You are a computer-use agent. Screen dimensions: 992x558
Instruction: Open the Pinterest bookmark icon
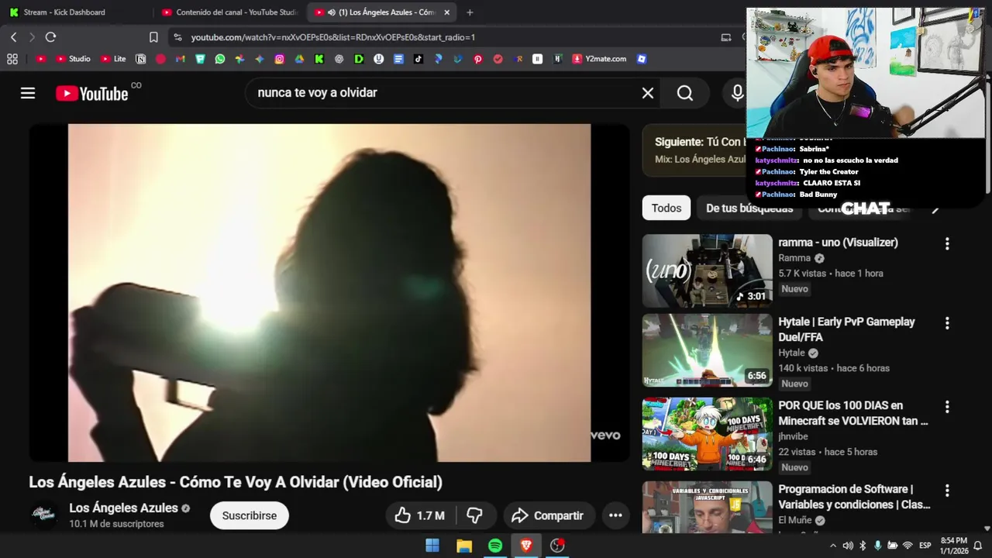point(478,59)
